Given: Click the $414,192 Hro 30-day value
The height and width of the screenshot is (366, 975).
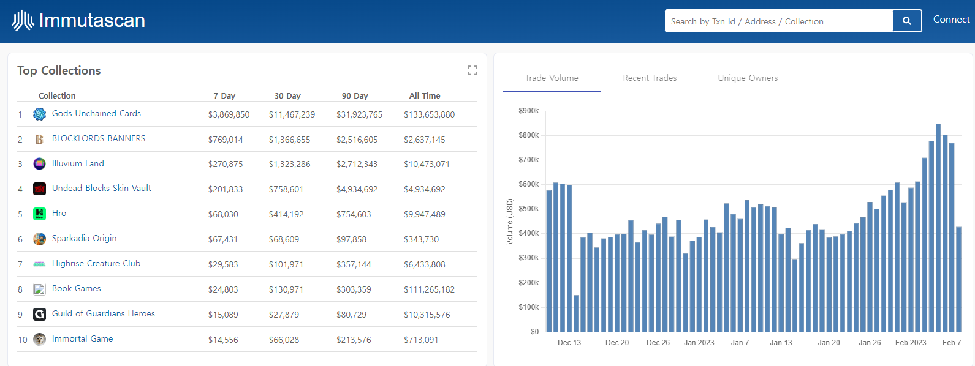Looking at the screenshot, I should (286, 214).
